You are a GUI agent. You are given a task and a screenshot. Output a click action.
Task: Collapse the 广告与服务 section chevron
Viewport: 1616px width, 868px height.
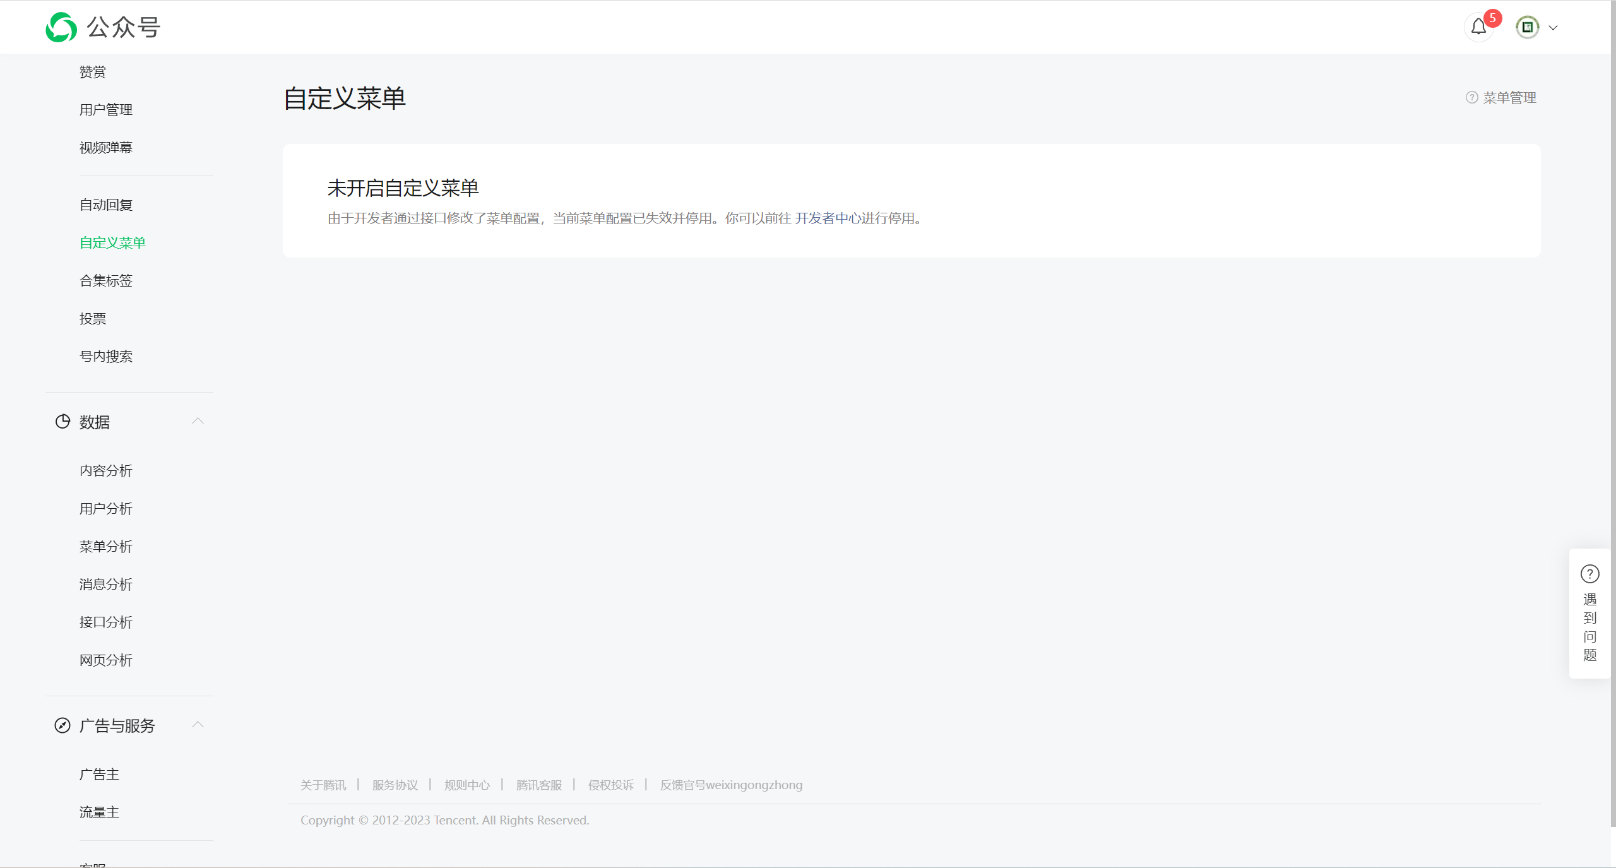coord(198,725)
